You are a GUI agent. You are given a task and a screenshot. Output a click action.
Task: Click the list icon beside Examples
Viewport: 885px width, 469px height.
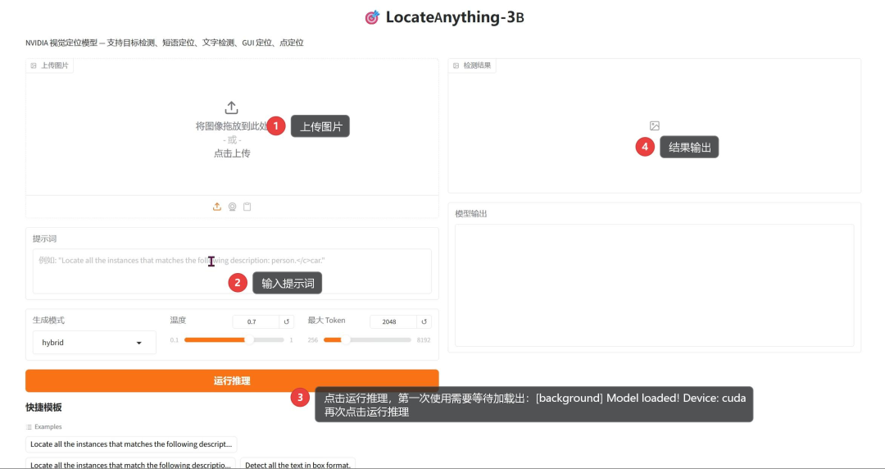click(29, 427)
